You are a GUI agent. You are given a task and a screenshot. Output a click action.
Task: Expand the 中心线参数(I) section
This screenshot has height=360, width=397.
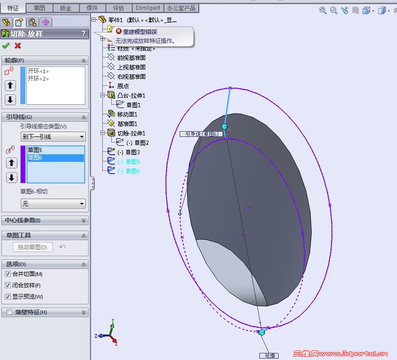[x=45, y=220]
